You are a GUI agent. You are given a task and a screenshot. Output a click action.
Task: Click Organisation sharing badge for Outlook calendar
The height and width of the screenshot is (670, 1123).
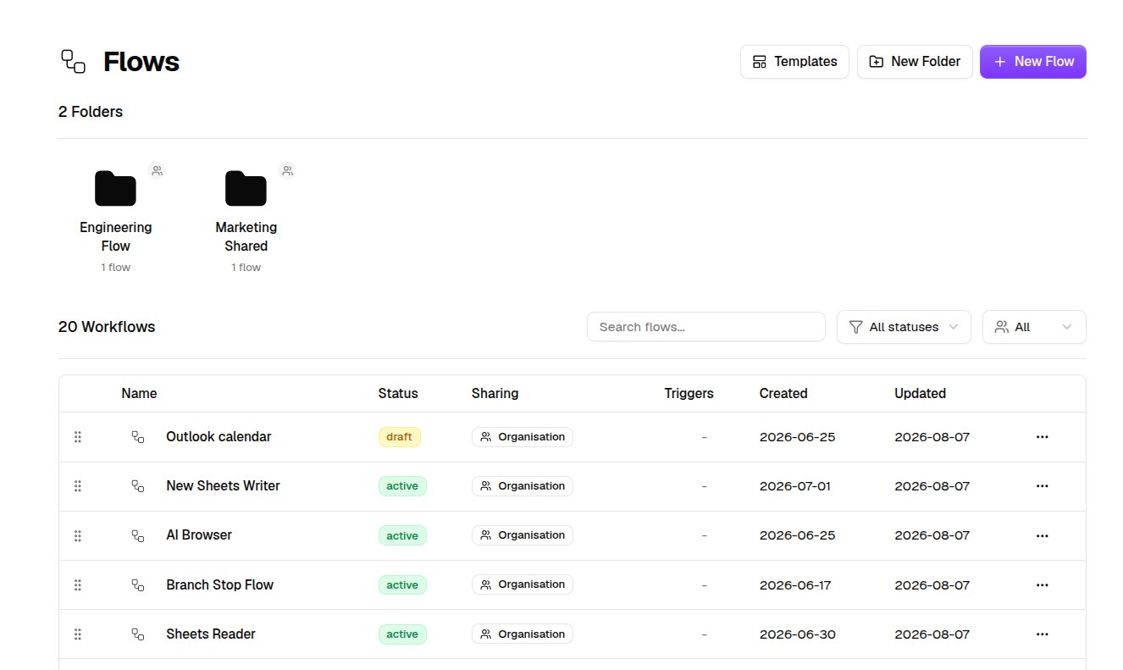tap(523, 437)
